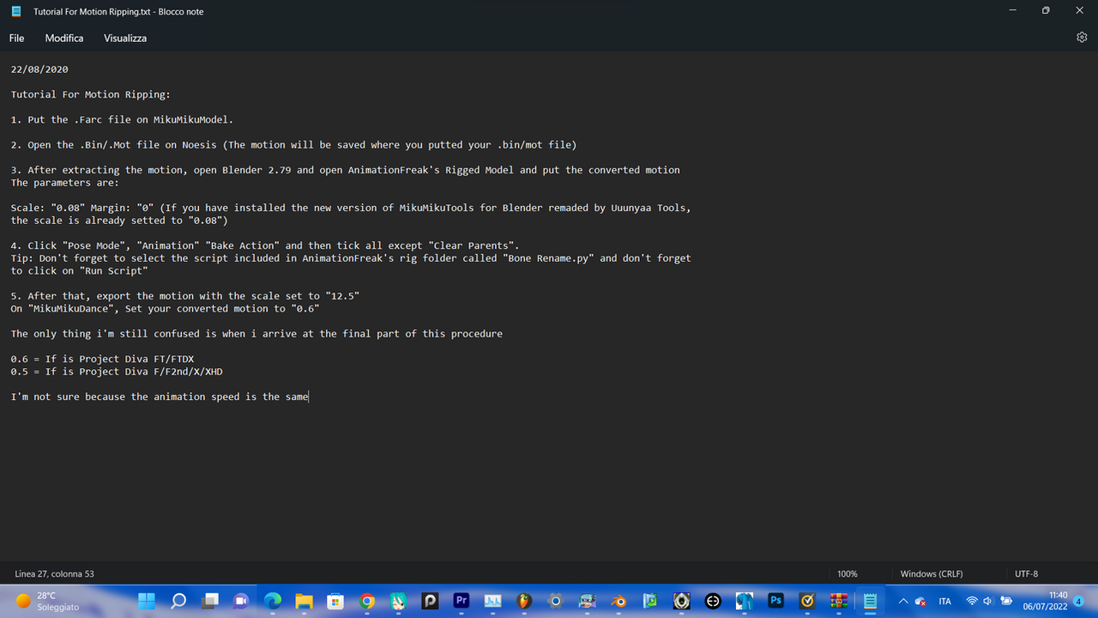The height and width of the screenshot is (618, 1098).
Task: Launch Adobe Photoshop from taskbar
Action: pos(775,601)
